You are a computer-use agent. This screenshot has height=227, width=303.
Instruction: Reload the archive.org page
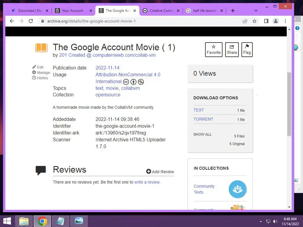[x=31, y=21]
